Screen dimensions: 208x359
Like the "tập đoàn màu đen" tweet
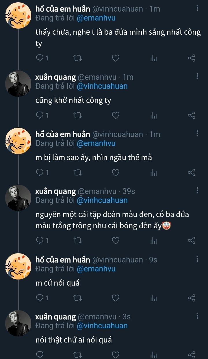[x=116, y=240]
